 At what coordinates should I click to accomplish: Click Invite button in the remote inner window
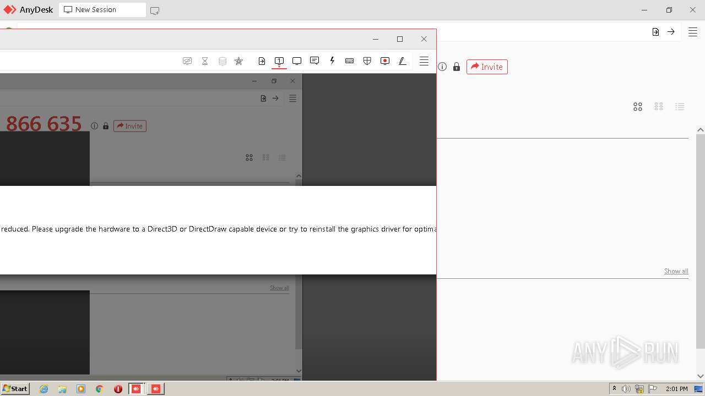tap(130, 126)
